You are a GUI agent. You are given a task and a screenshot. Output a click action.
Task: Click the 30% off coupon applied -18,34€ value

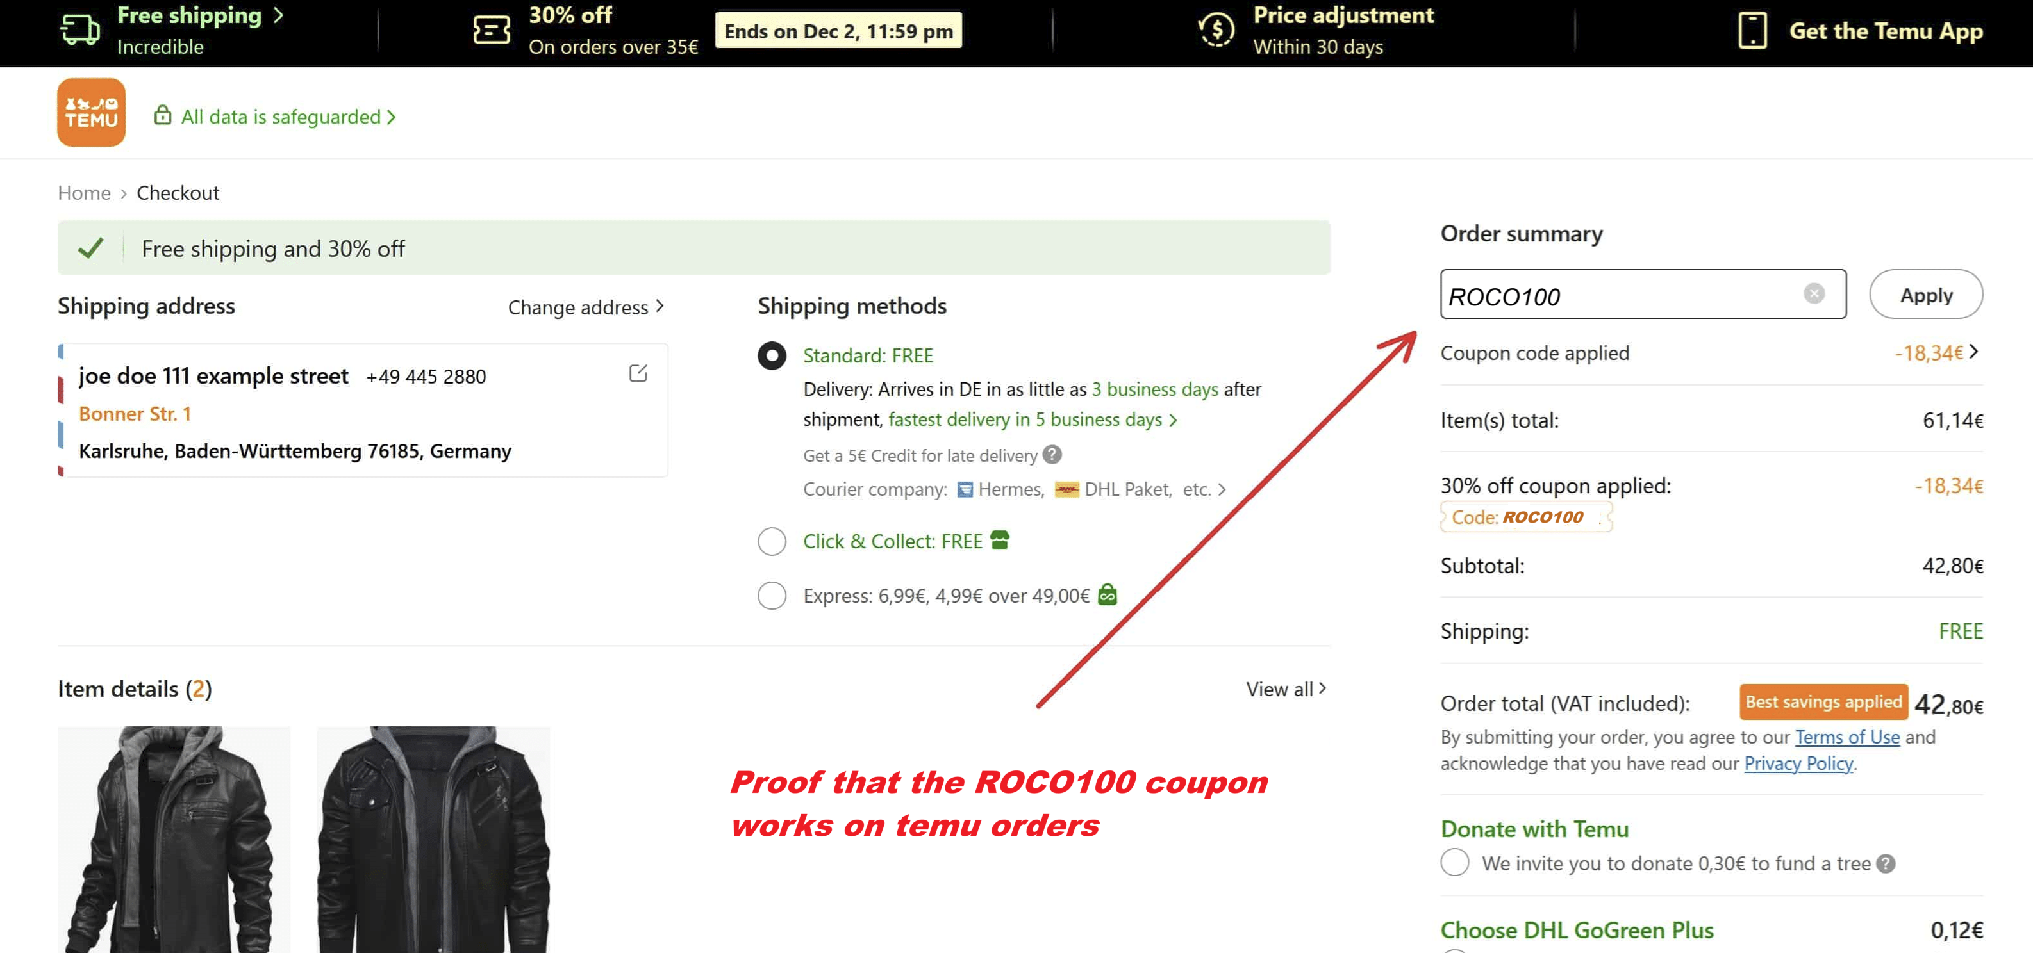coord(1948,486)
